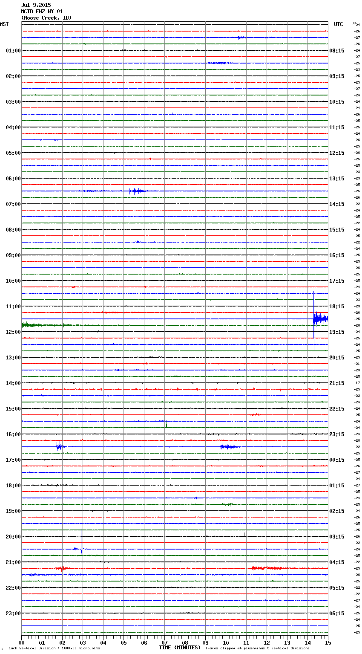Click minute tick label 10 on x-axis
The width and height of the screenshot is (362, 654).
226,642
